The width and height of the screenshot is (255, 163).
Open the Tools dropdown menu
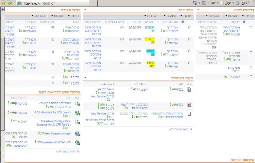[x=244, y=3]
